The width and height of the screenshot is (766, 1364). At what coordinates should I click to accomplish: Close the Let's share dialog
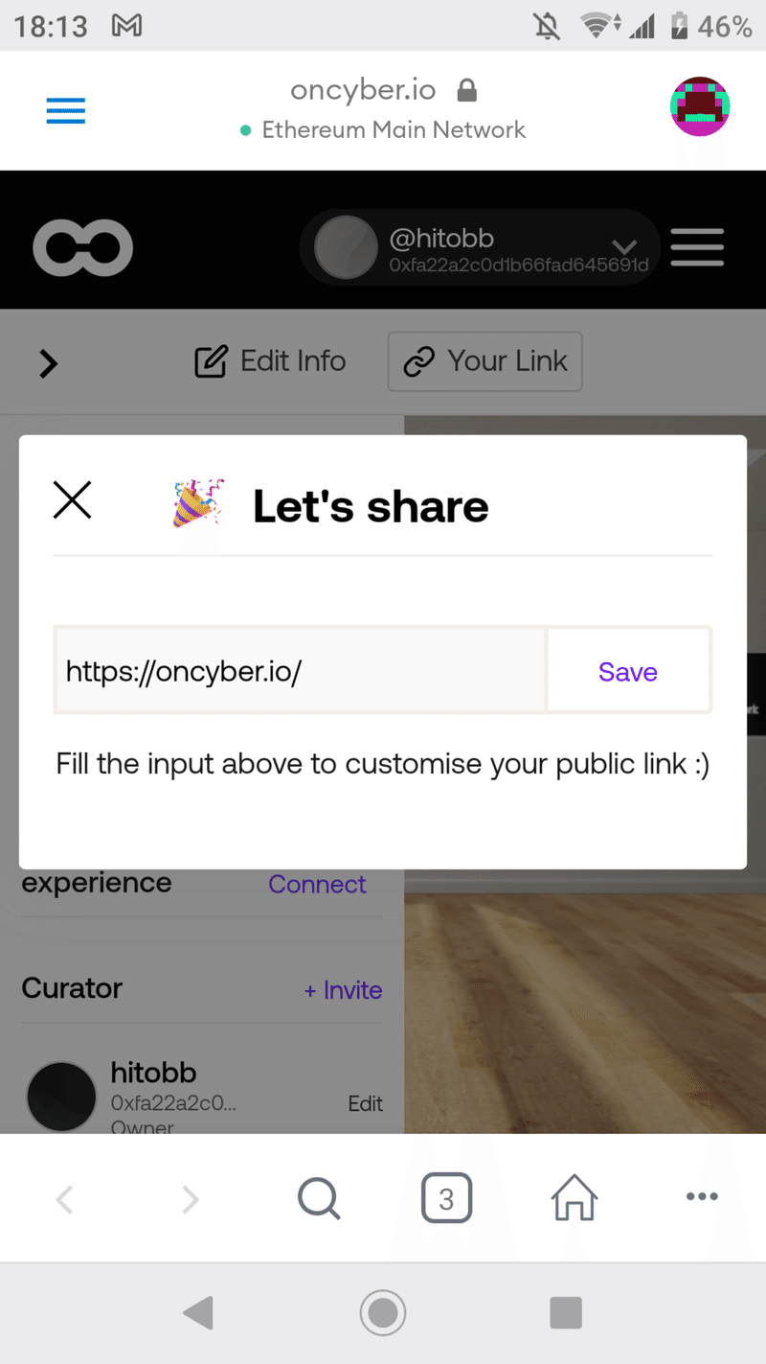(x=72, y=500)
